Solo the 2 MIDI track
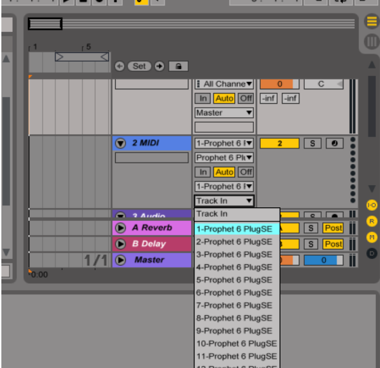The height and width of the screenshot is (368, 380). click(312, 143)
